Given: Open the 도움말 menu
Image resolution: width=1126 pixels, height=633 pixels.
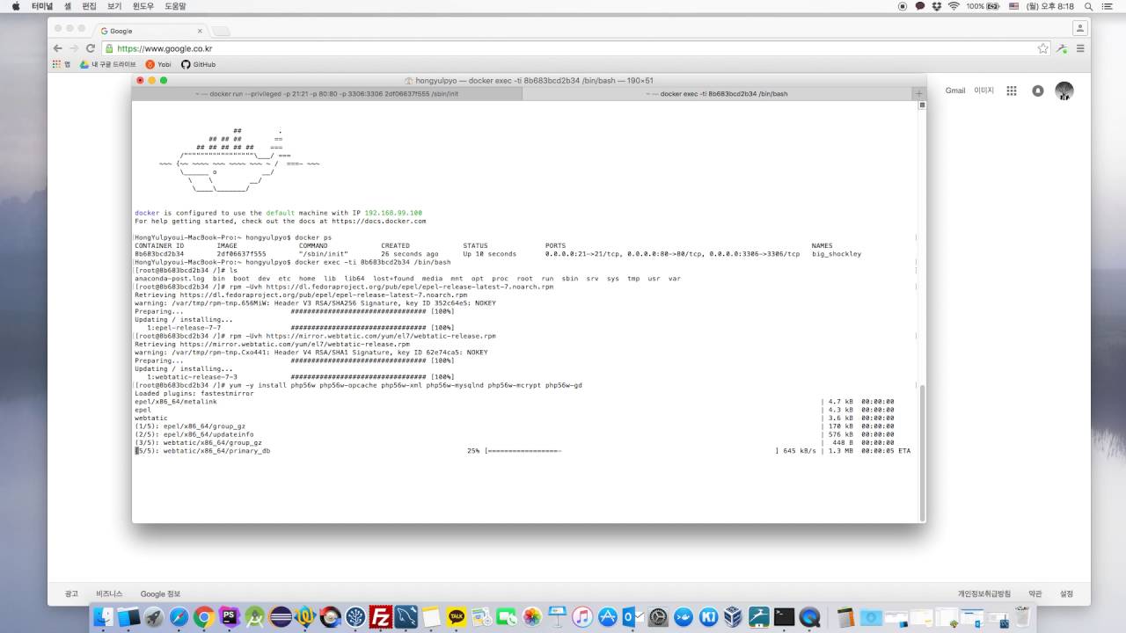Looking at the screenshot, I should click(175, 6).
